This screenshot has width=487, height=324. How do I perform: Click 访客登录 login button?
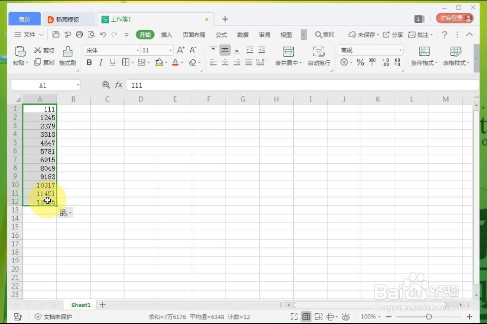click(455, 18)
